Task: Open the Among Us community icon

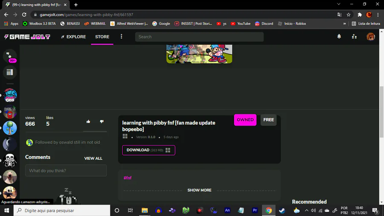Action: [10, 112]
